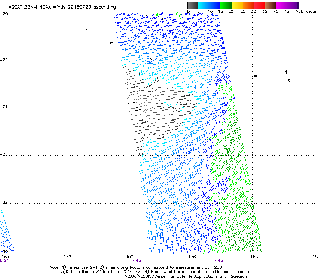Click the legend tick label 25

243,12
